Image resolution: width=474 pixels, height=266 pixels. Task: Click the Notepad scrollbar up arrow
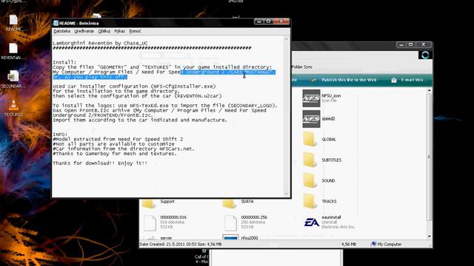(x=287, y=39)
